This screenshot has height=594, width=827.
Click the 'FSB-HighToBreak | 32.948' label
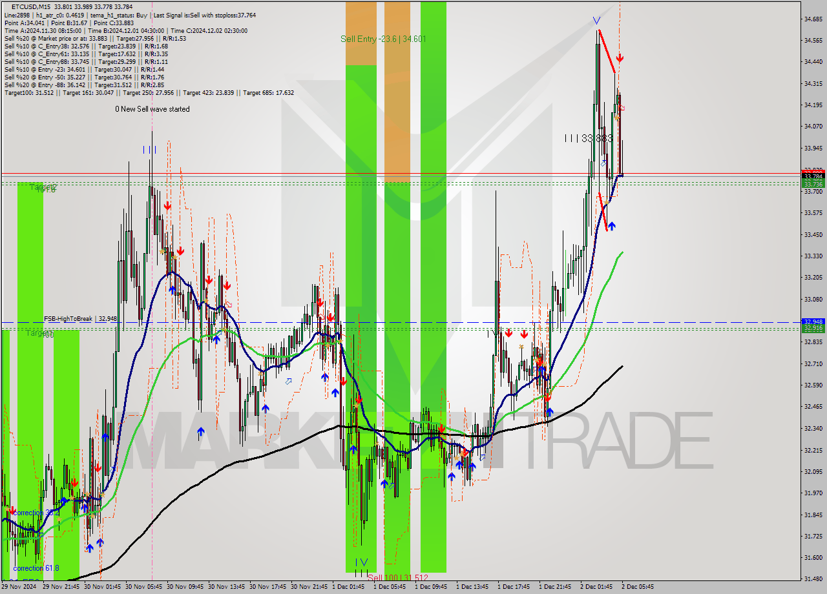point(81,318)
